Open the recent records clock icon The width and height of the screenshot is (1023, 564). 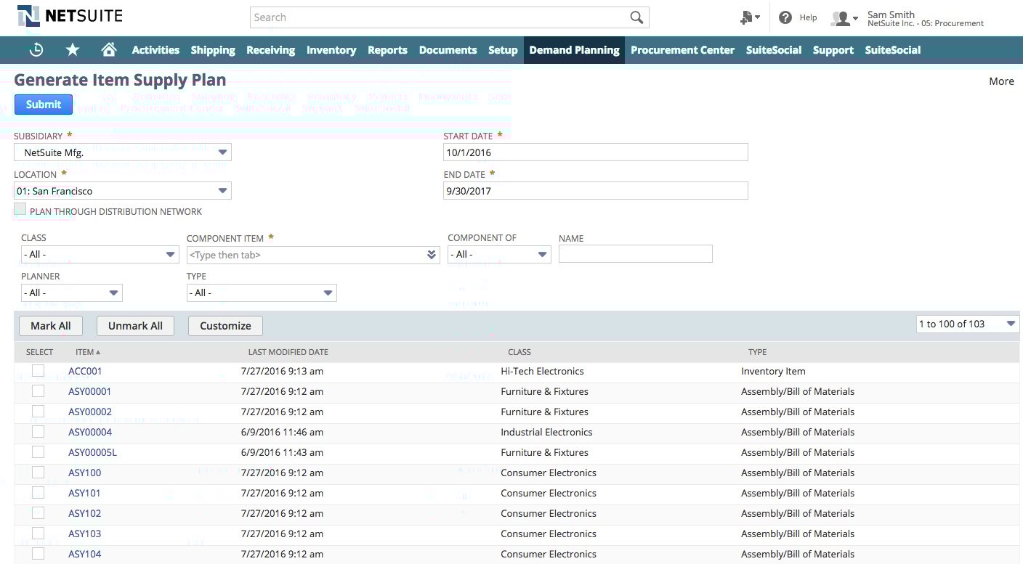[x=36, y=49]
